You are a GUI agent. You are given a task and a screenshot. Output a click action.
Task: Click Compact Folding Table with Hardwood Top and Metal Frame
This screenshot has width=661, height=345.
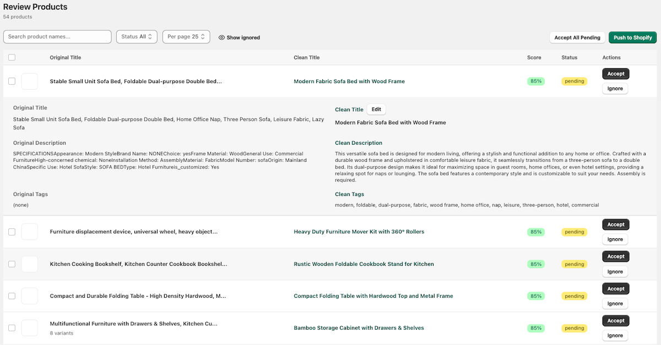(x=373, y=296)
